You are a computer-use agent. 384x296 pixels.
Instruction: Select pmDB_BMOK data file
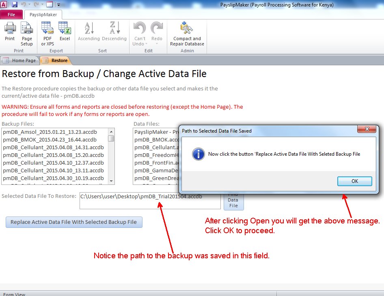point(156,139)
